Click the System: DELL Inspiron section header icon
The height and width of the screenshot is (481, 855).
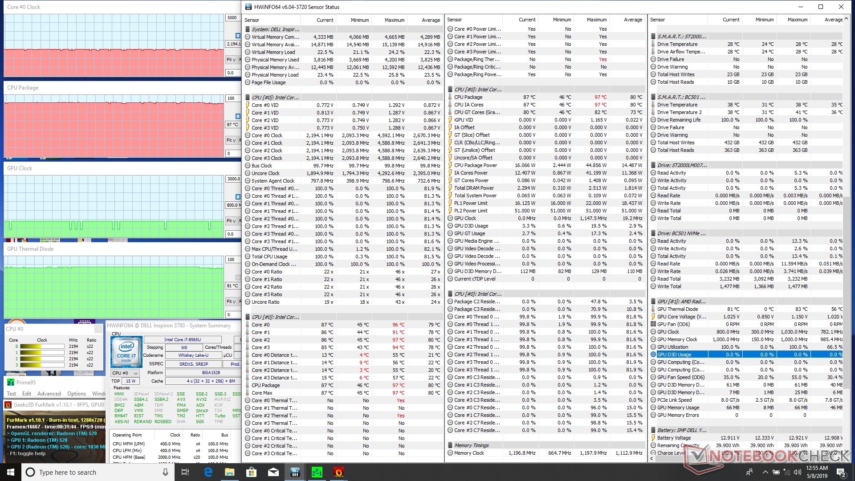(x=248, y=29)
